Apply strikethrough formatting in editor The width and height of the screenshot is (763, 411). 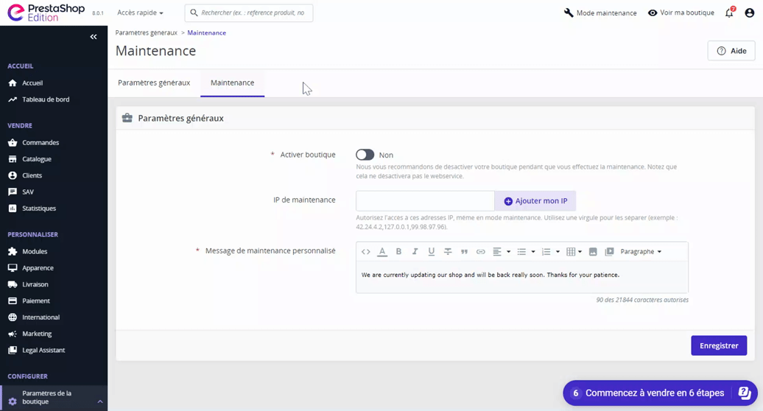(448, 251)
